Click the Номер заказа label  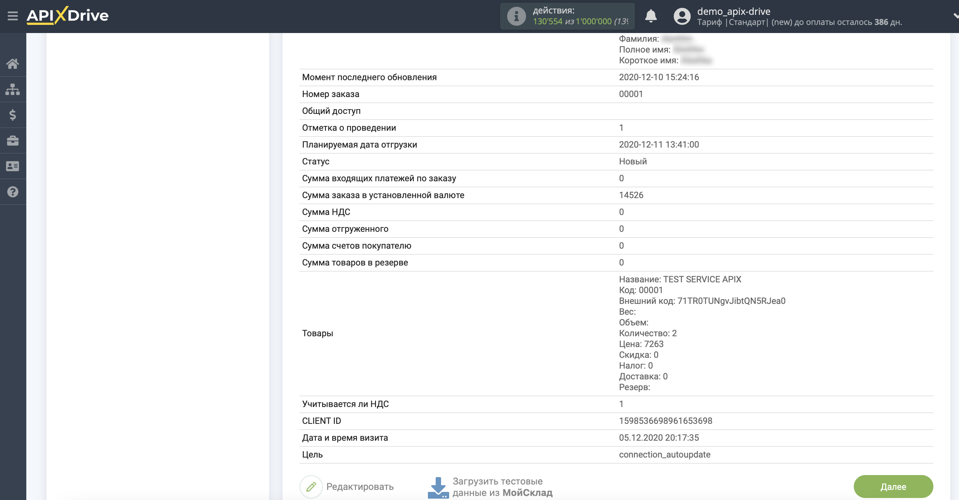point(330,94)
